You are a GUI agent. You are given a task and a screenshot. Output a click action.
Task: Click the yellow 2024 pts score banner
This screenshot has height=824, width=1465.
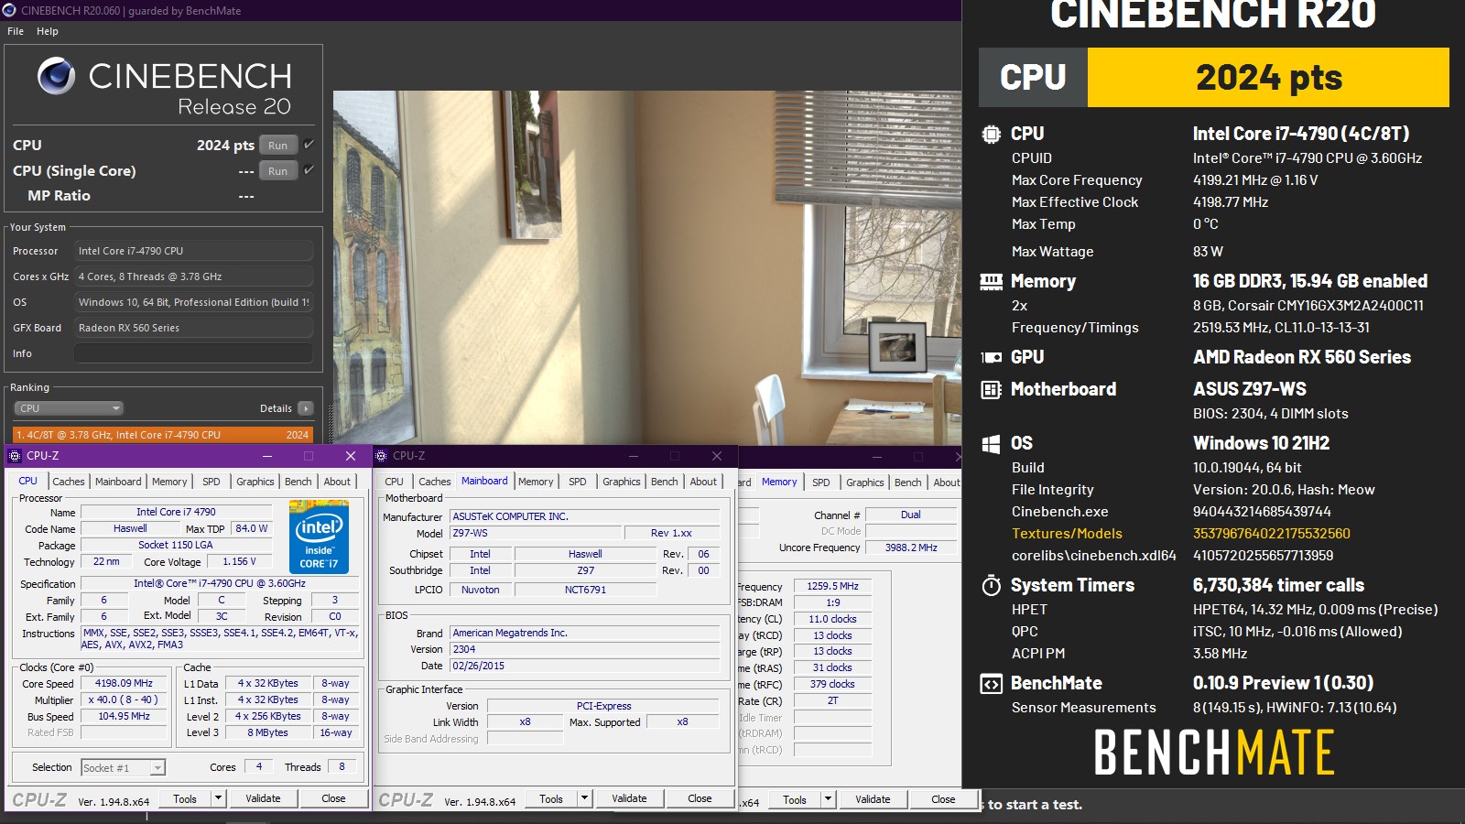pos(1268,78)
